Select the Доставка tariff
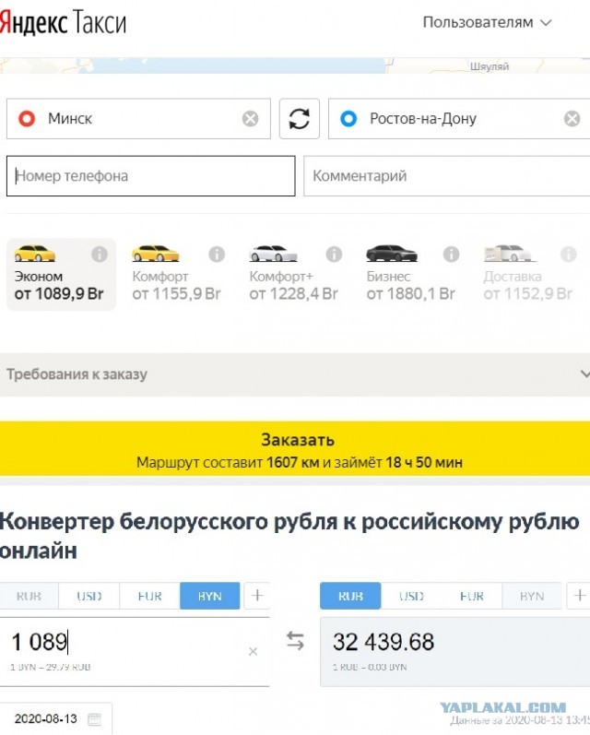 tap(528, 275)
